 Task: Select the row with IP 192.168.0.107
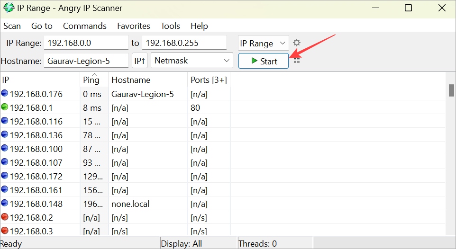tap(223, 162)
